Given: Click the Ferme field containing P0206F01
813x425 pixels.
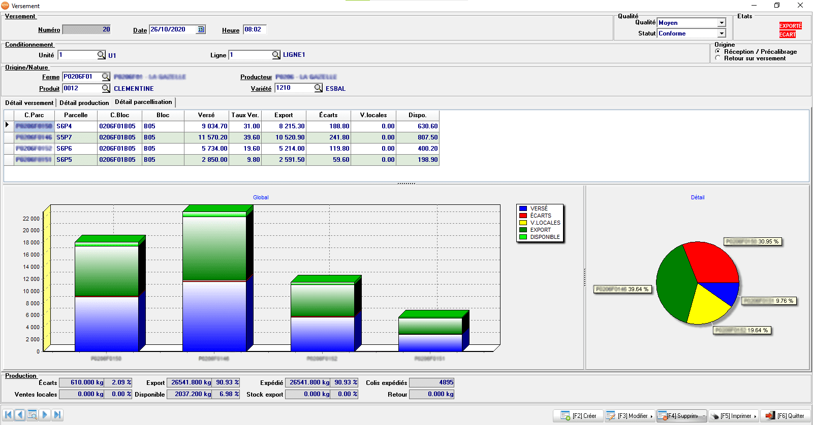Looking at the screenshot, I should pos(82,77).
